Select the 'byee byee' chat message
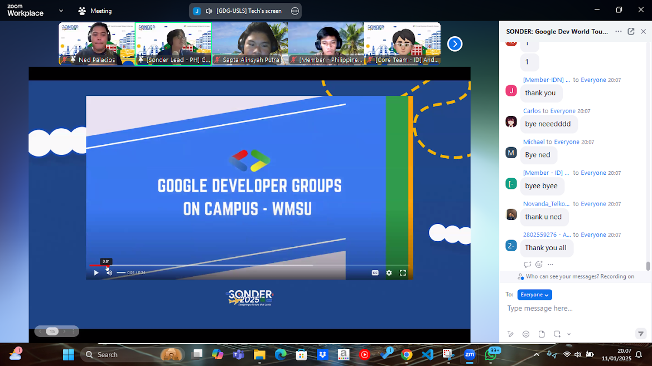This screenshot has height=366, width=652. 542,186
